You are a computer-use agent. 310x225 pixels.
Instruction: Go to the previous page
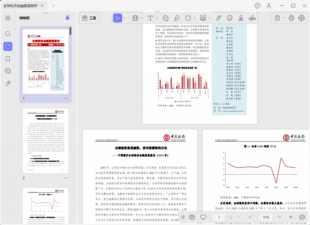pos(239,217)
